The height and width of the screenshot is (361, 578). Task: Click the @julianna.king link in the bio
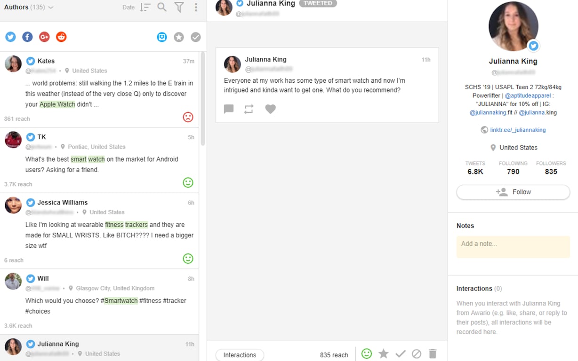pyautogui.click(x=538, y=112)
